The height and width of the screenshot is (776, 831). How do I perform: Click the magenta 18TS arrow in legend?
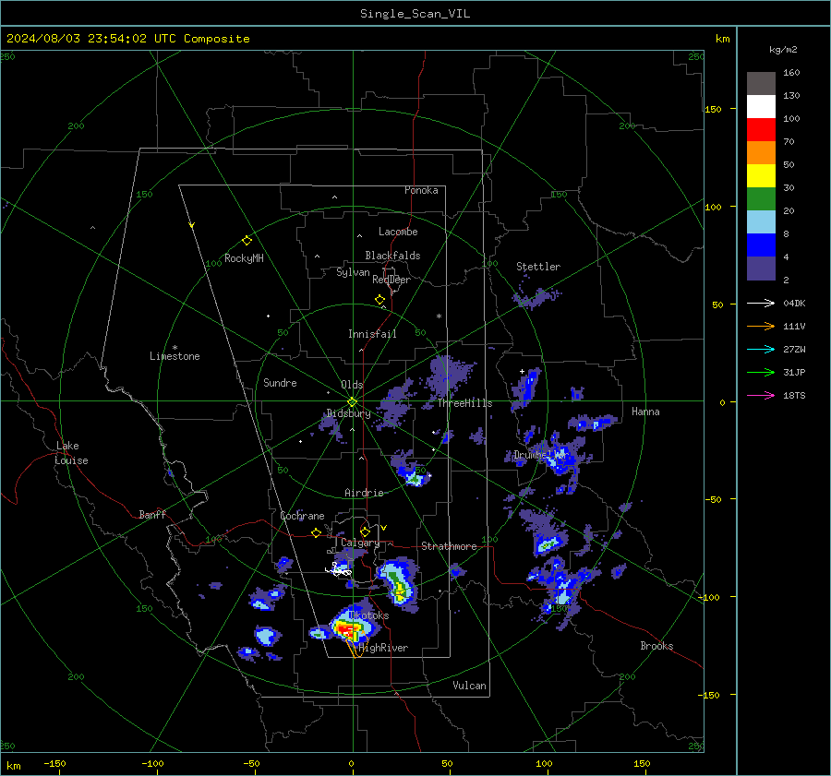[761, 395]
